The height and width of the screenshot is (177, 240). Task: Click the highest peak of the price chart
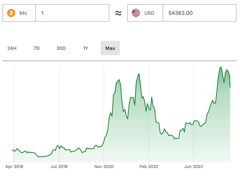tap(221, 67)
